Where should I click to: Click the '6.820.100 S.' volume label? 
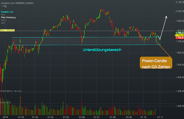6,103
